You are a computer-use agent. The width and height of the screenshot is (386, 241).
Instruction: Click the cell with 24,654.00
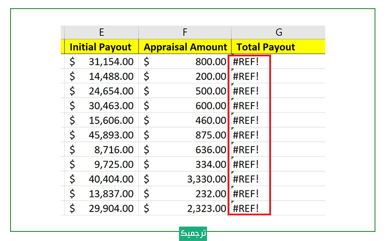(101, 91)
